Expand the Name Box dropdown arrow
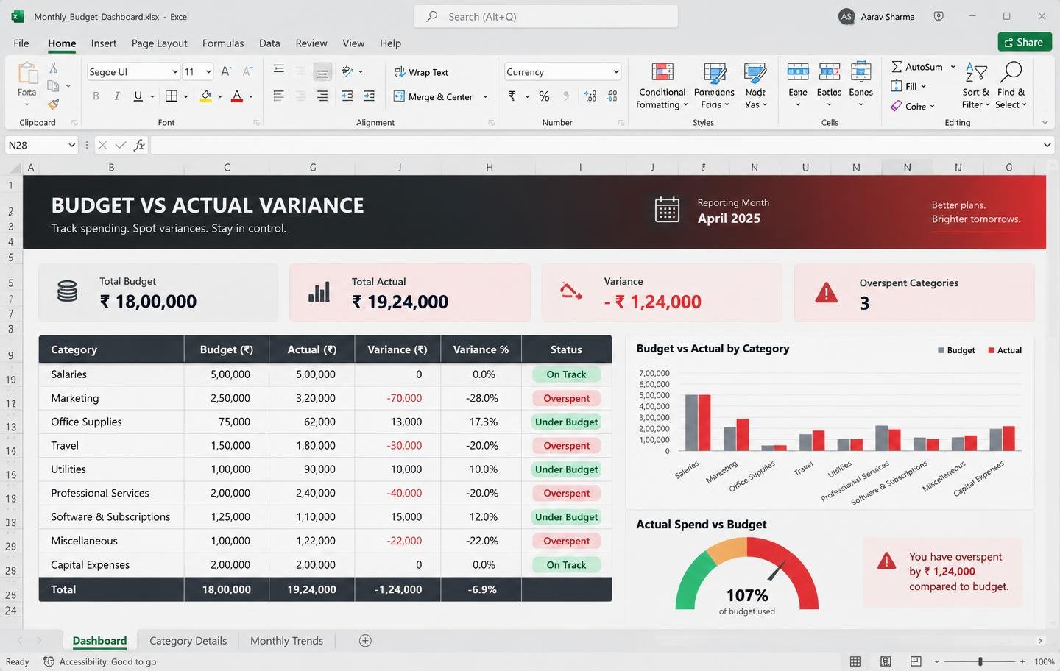1060x671 pixels. pos(71,145)
